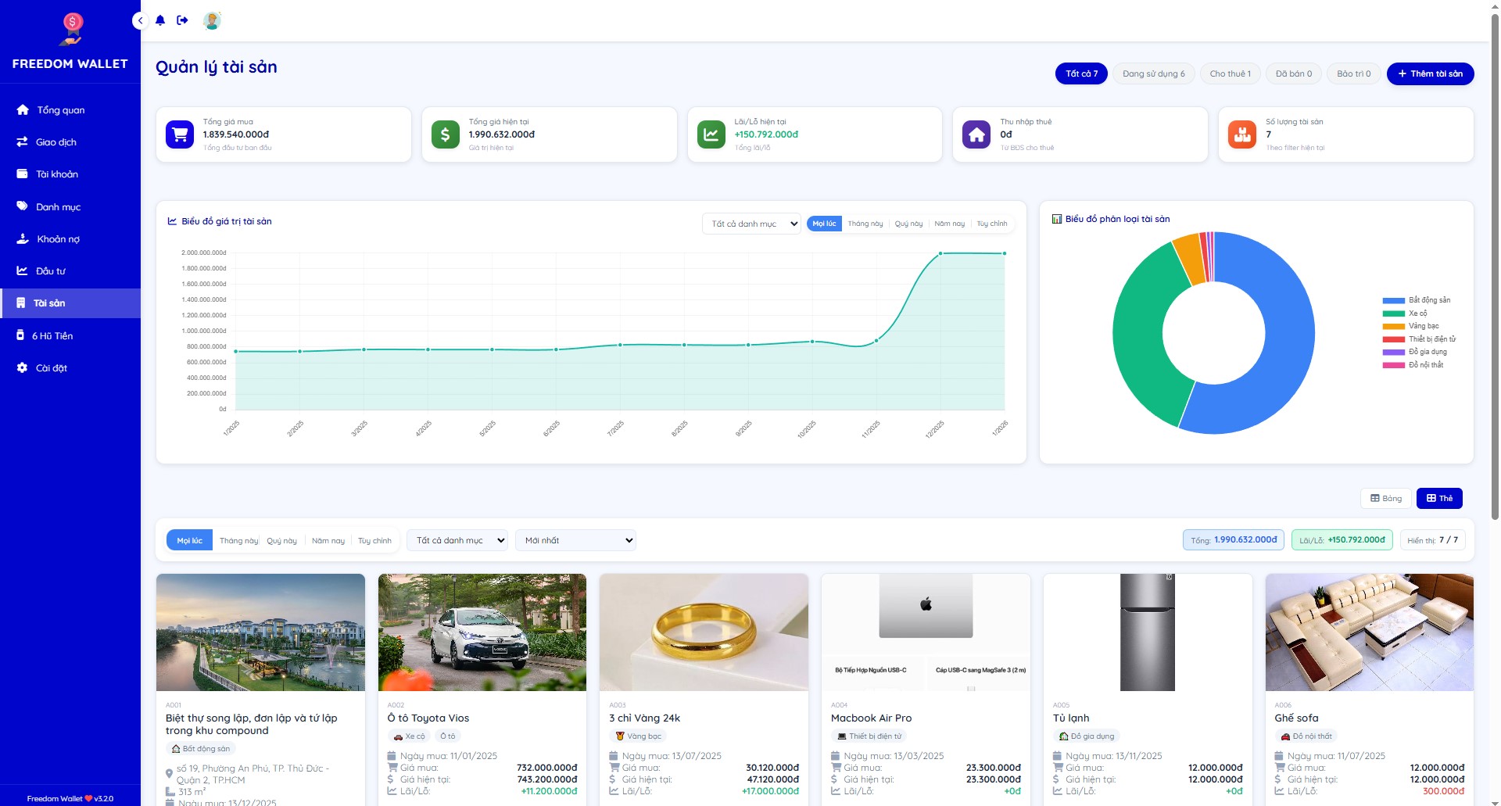Click the green dollar icon for Tổng giá hiện tại

point(445,134)
